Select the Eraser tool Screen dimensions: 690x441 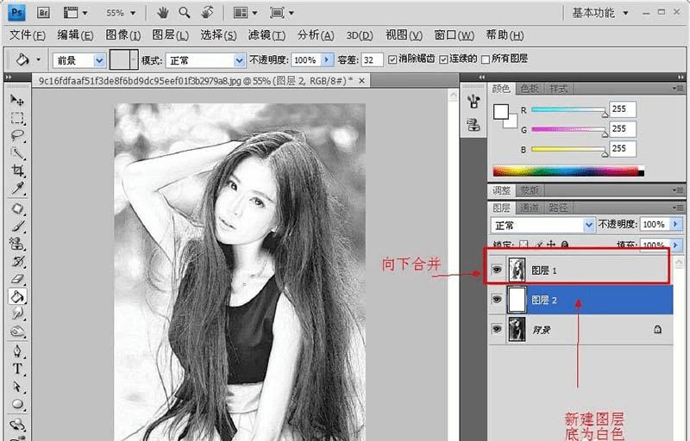coord(17,278)
